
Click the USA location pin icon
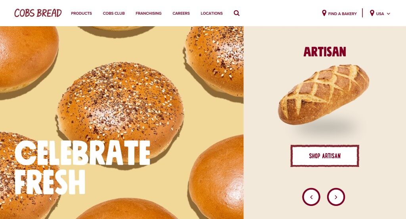(x=372, y=13)
